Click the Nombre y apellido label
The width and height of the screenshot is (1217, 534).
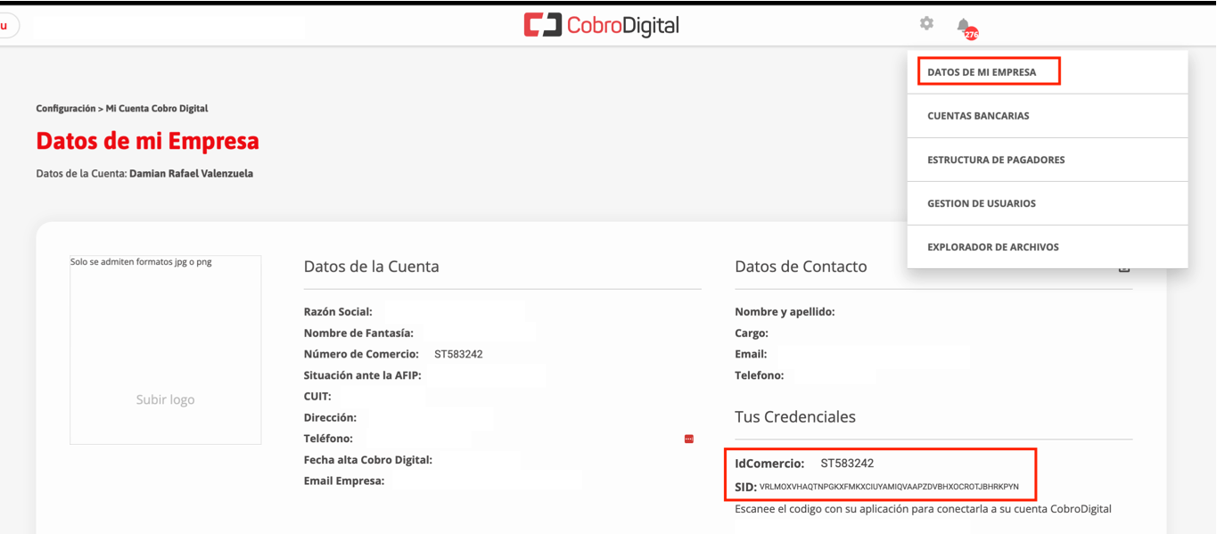(785, 312)
